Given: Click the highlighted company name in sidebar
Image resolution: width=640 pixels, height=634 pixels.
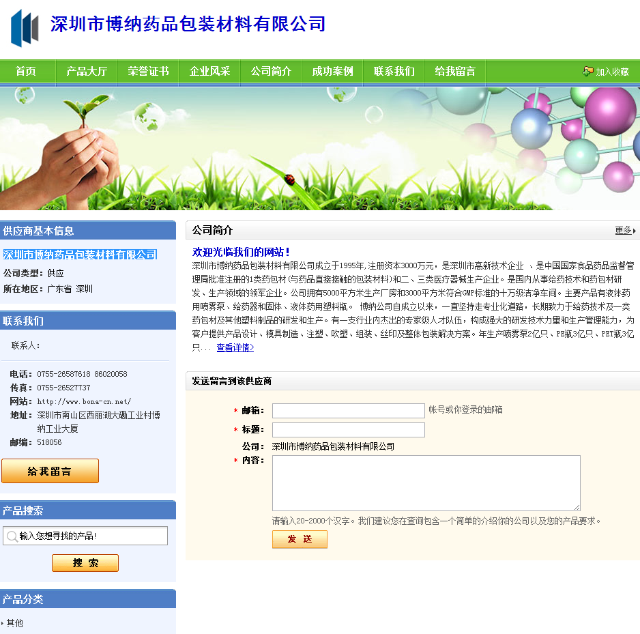Looking at the screenshot, I should point(80,255).
